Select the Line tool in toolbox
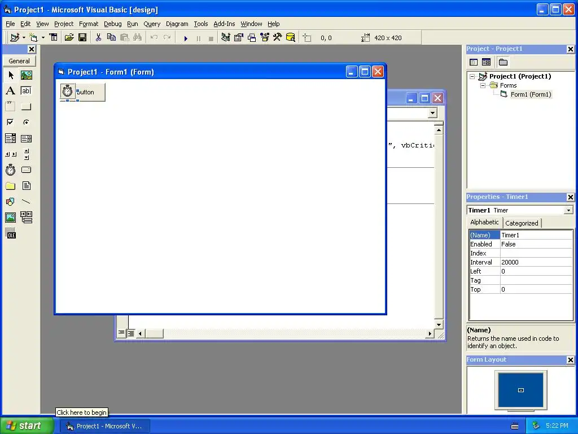The width and height of the screenshot is (578, 434). (x=26, y=202)
